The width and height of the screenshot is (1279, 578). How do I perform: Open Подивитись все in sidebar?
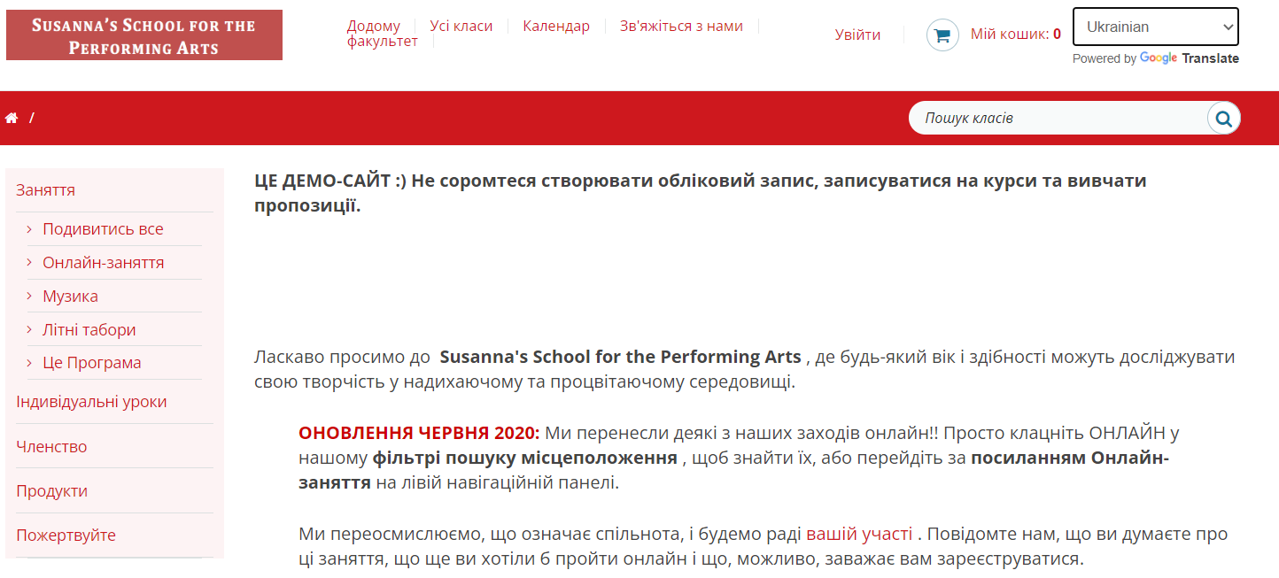coord(103,229)
